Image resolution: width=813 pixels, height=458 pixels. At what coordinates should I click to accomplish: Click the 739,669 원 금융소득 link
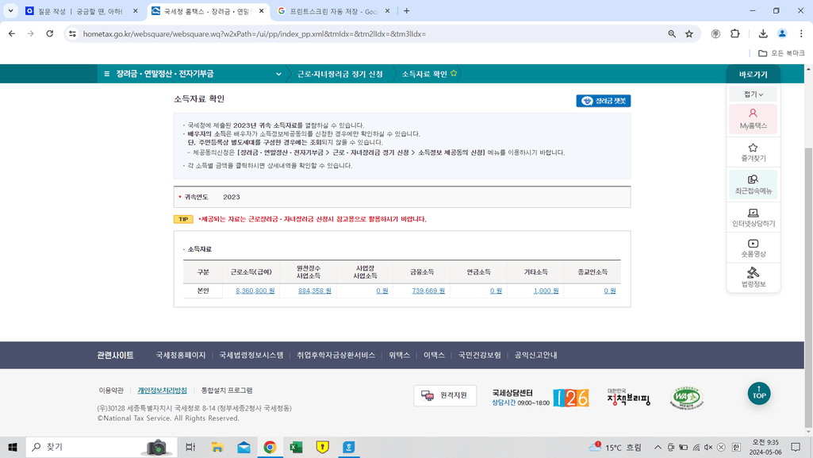[428, 291]
